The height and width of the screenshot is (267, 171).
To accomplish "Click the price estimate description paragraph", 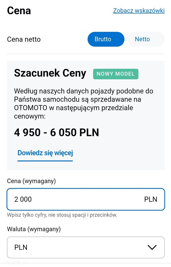I will 83,103.
